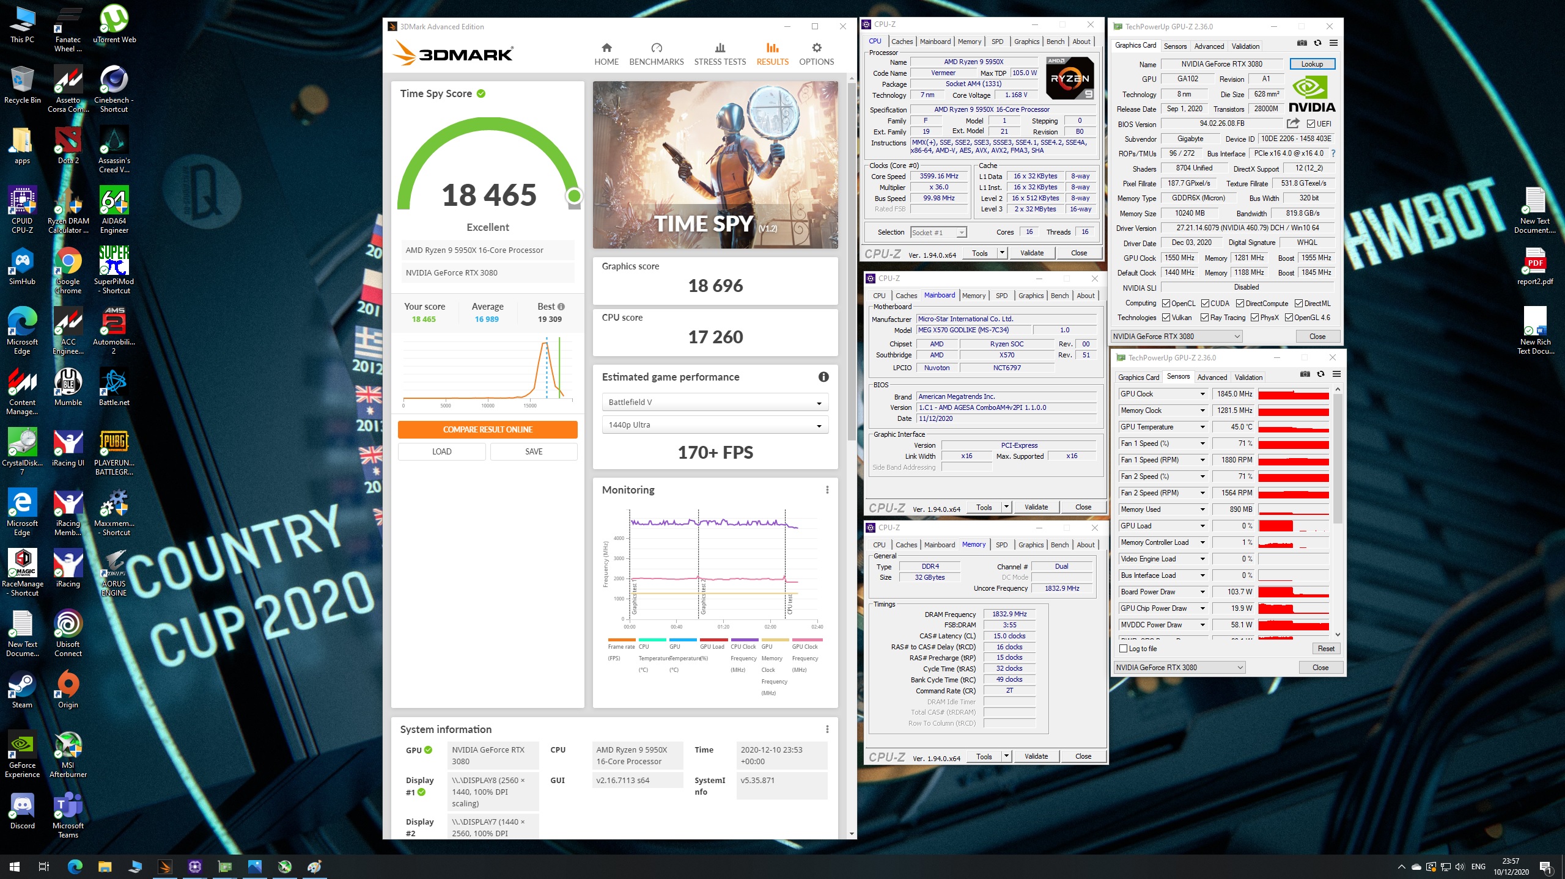This screenshot has height=879, width=1565.
Task: Switch to GPU-Z Advanced tab
Action: 1209,46
